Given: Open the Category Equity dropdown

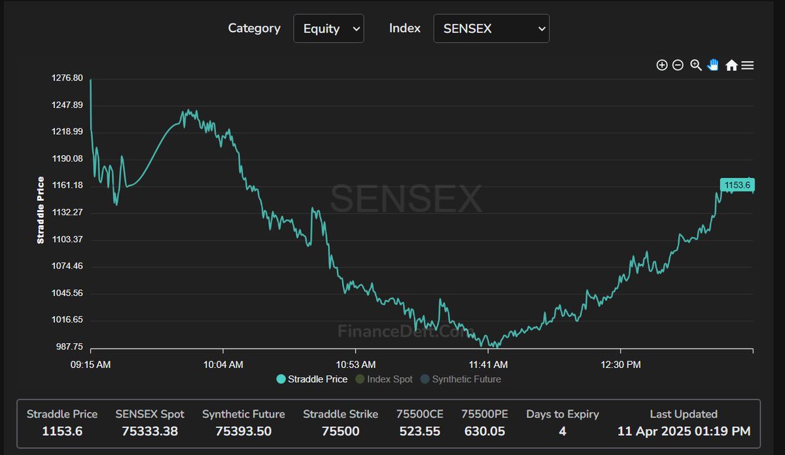Looking at the screenshot, I should click(x=328, y=29).
